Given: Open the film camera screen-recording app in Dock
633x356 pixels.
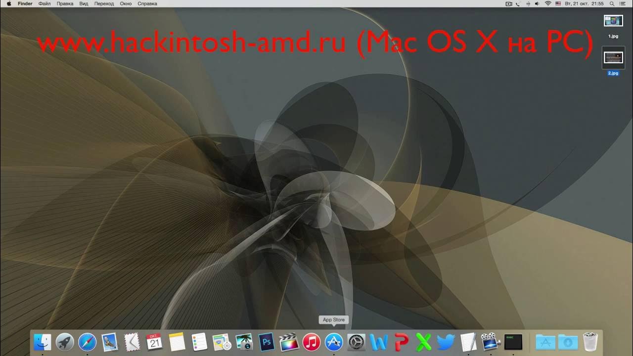Looking at the screenshot, I should click(491, 342).
